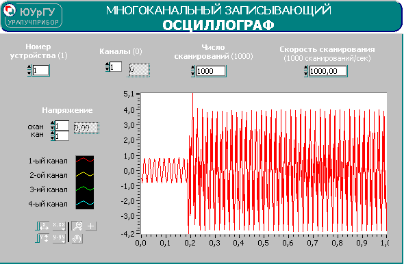Click the Число сканирований 1000 field
Image resolution: width=404 pixels, height=264 pixels.
point(211,71)
